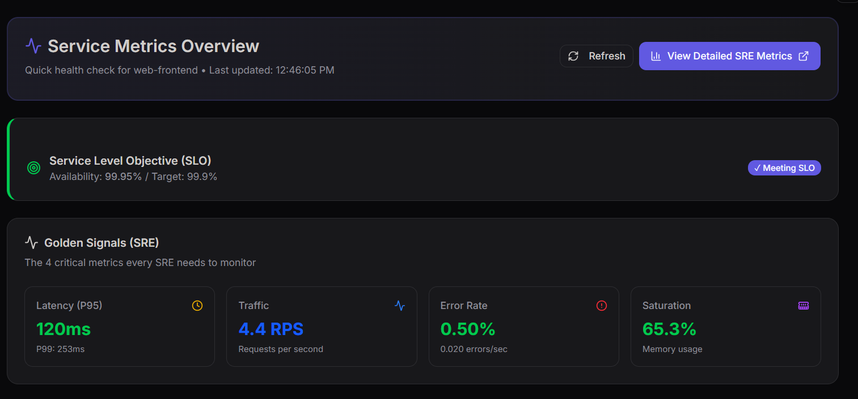Click the blue activity icon in Traffic card
The image size is (858, 399).
pos(400,306)
